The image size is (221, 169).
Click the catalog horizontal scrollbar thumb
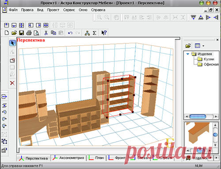(198, 116)
